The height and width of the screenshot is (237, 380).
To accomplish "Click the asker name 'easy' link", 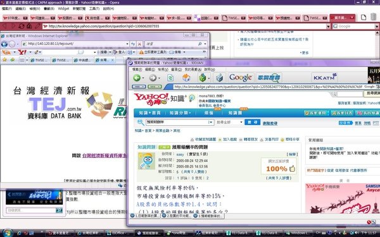I will point(180,154).
